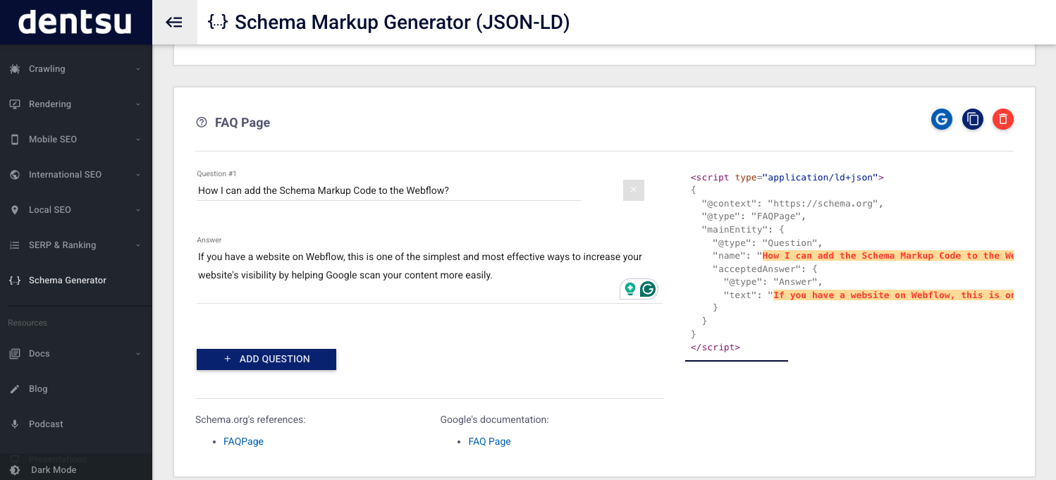Copy the generated schema markup
This screenshot has height=480, width=1056.
tap(973, 119)
